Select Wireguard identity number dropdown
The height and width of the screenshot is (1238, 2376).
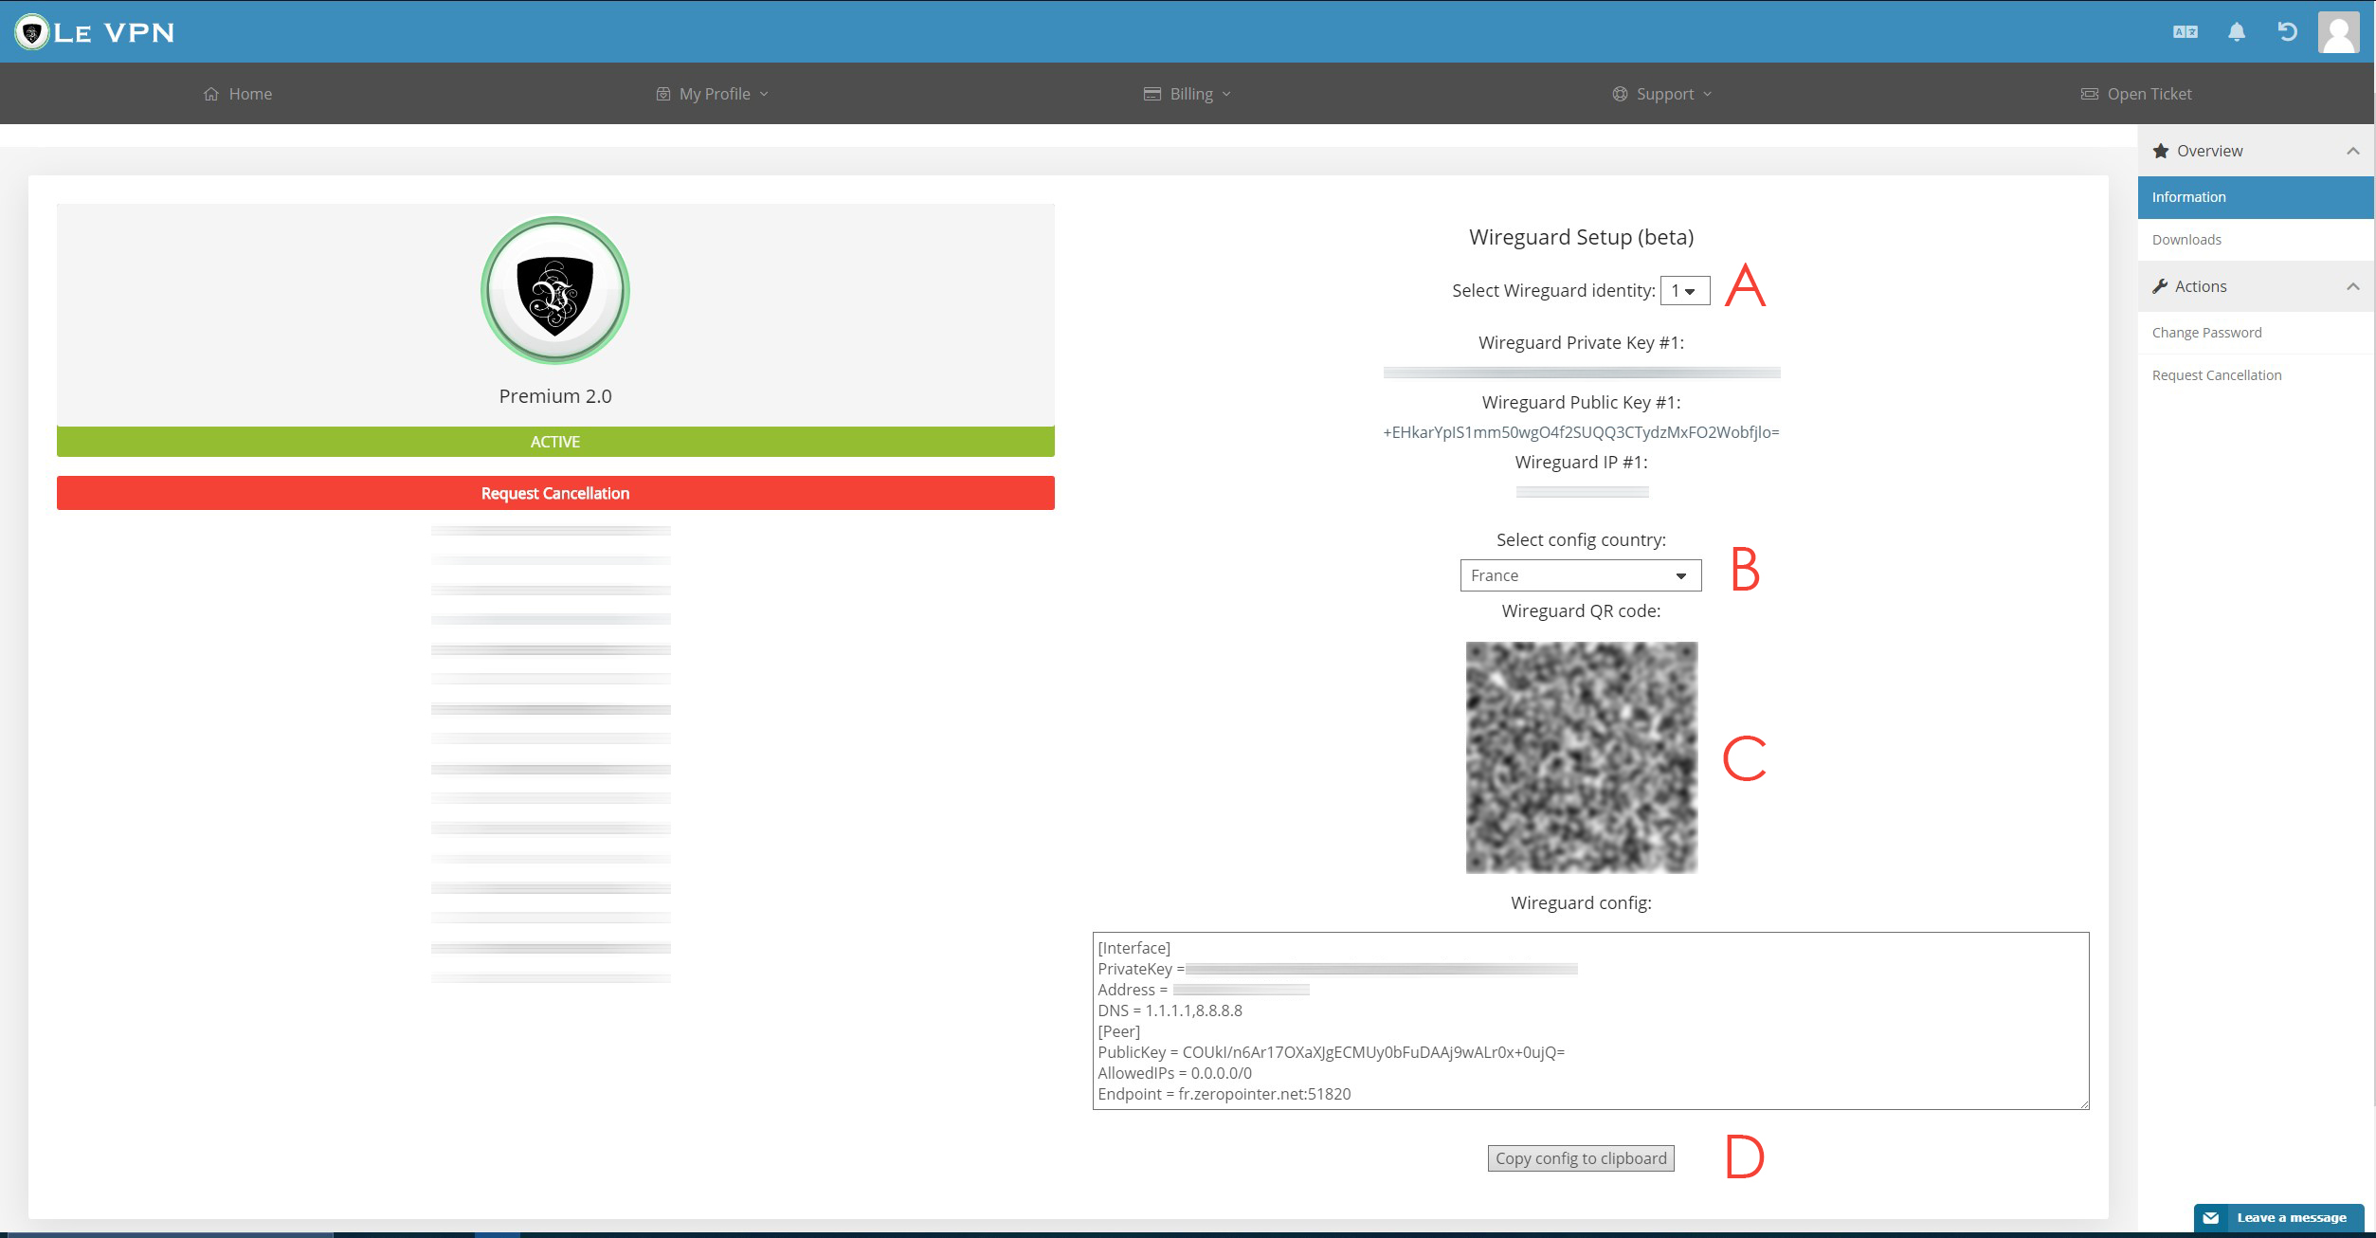tap(1684, 291)
